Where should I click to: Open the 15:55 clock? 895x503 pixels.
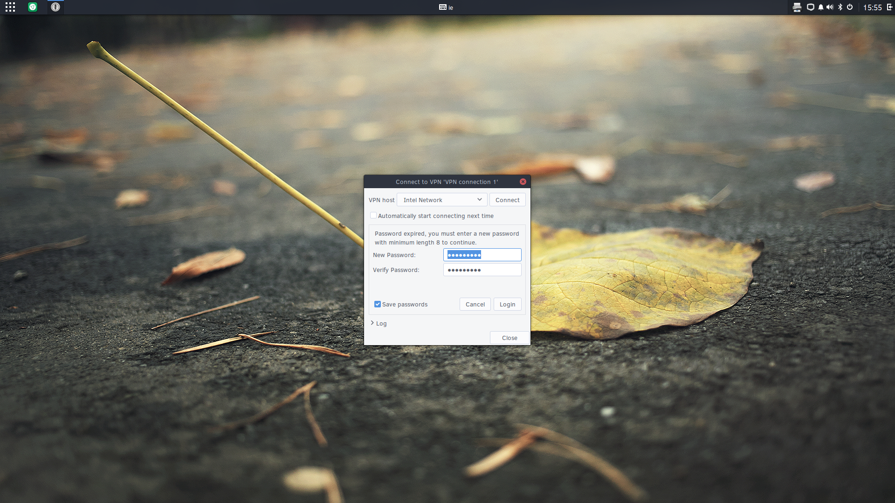click(872, 7)
